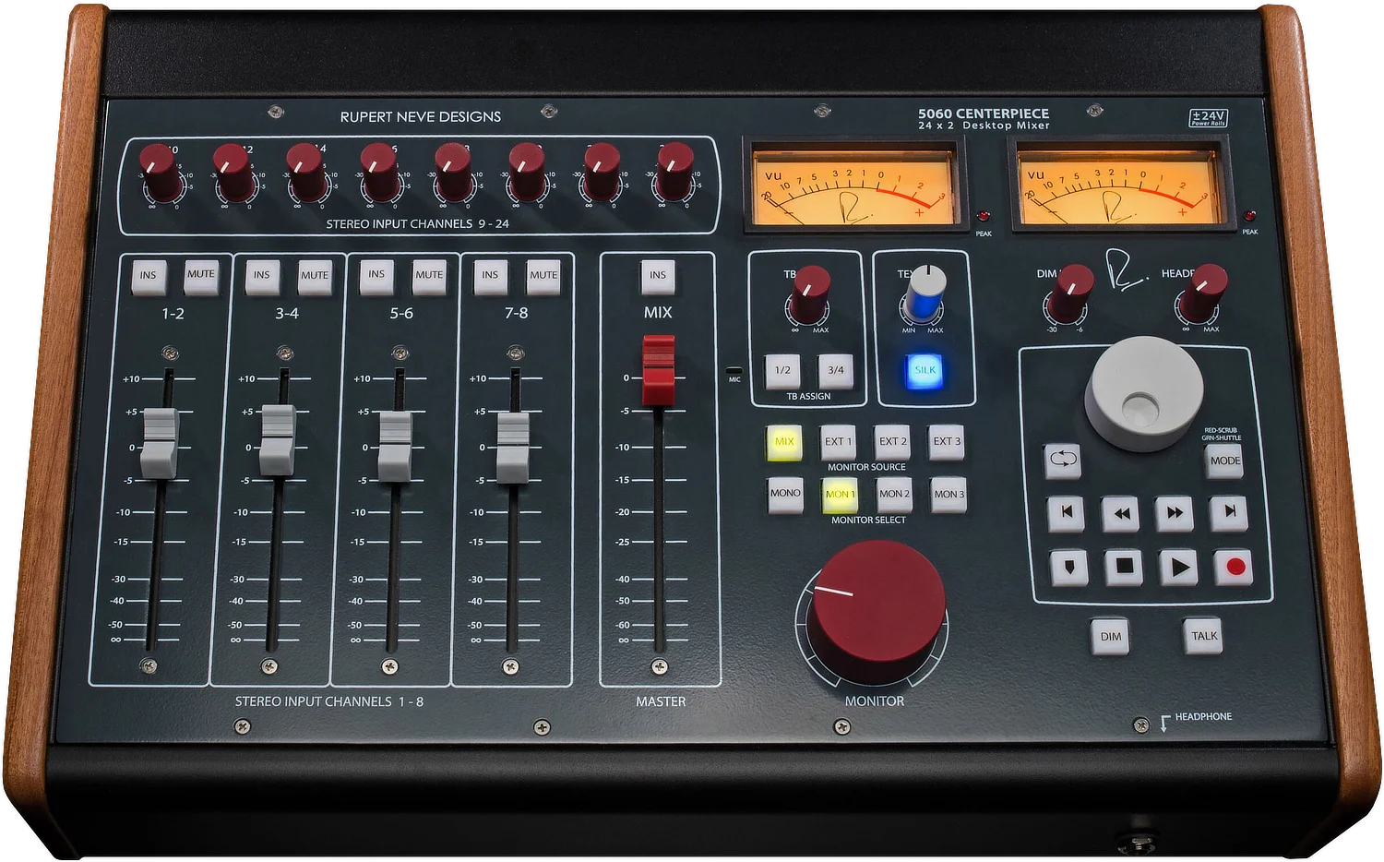1384x862 pixels.
Task: Click the left meter PEAK LED
Action: [984, 217]
